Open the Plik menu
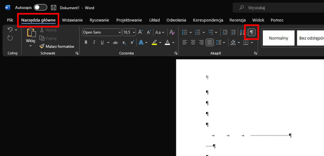The width and height of the screenshot is (324, 156). (10, 20)
